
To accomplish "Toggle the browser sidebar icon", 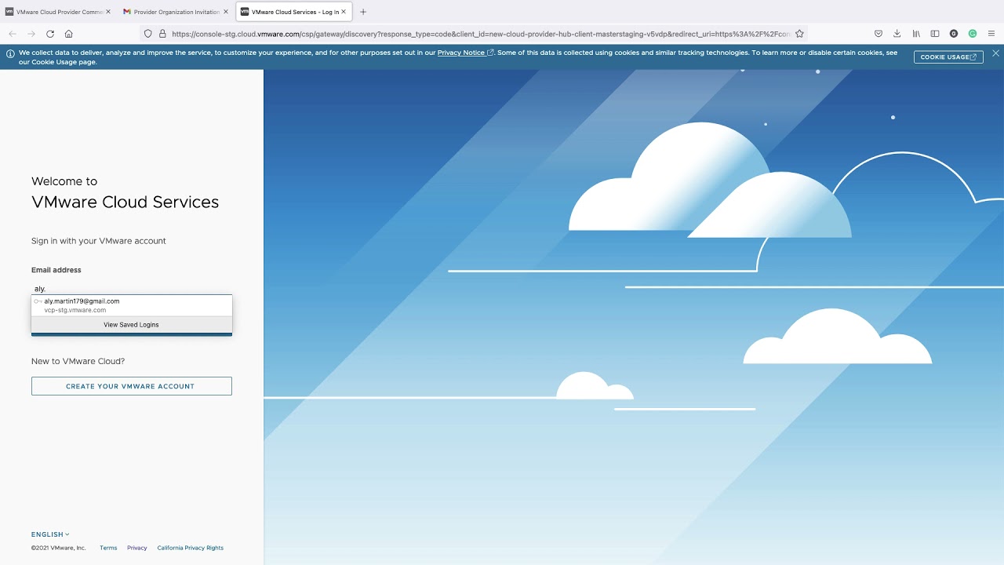I will click(x=934, y=34).
